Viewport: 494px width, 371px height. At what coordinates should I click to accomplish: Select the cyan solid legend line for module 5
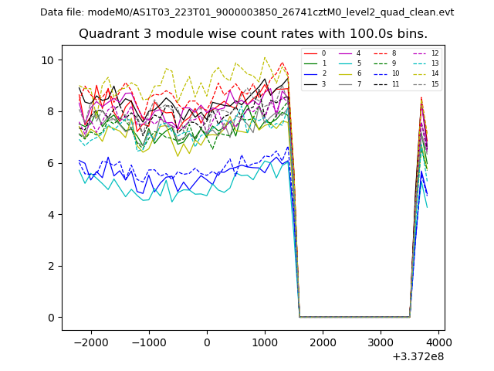point(345,63)
